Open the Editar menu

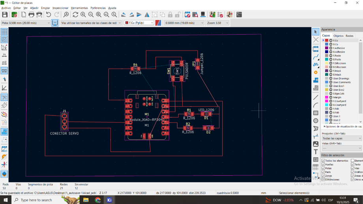(x=17, y=8)
